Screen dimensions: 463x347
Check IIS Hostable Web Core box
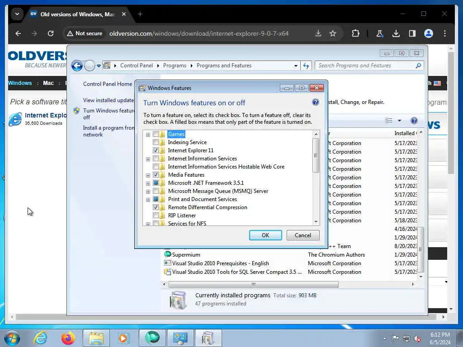click(156, 166)
